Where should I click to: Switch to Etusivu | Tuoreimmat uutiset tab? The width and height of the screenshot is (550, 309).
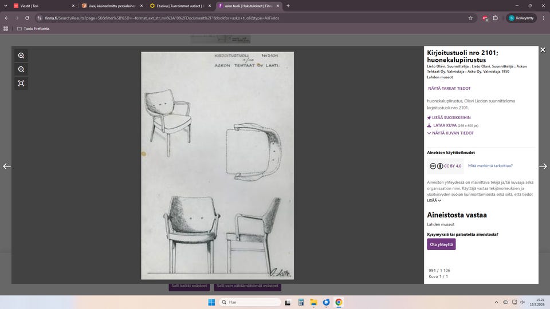click(180, 6)
